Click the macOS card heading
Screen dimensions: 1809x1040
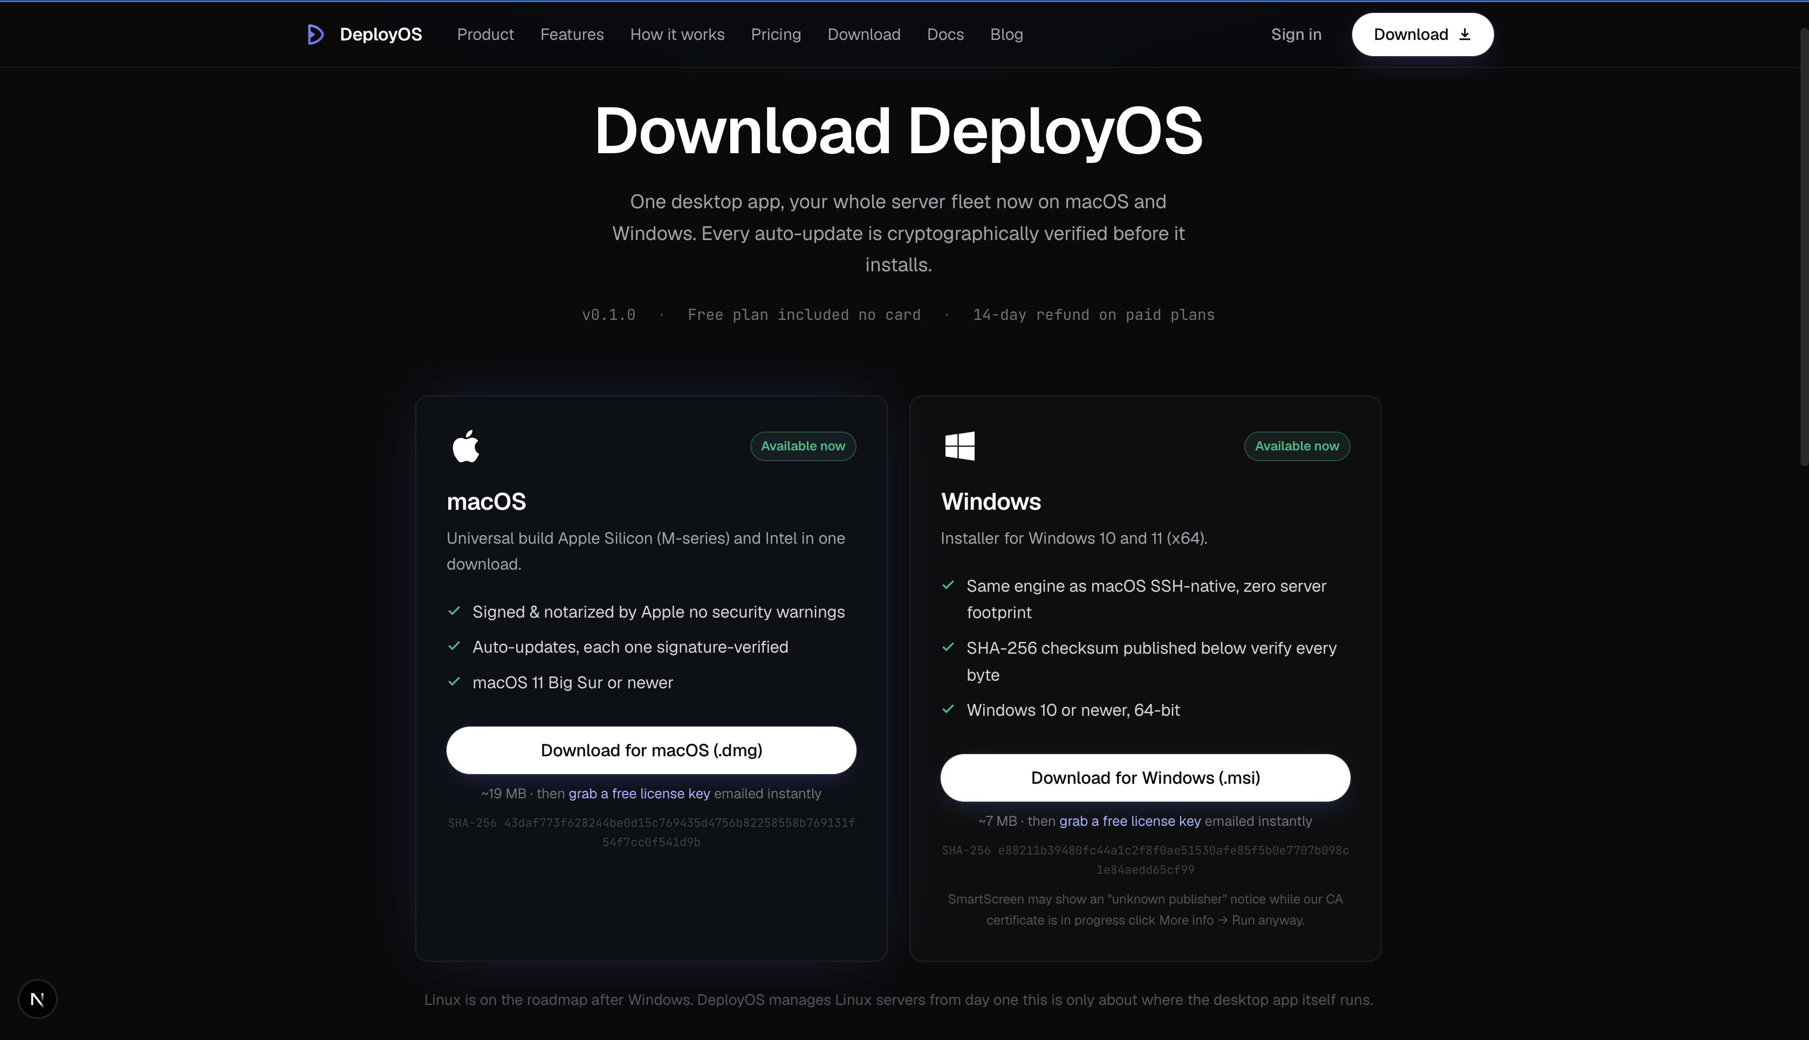486,502
